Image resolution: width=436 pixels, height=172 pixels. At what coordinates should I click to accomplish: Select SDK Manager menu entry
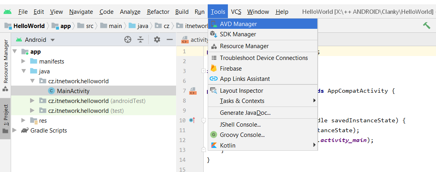[238, 34]
